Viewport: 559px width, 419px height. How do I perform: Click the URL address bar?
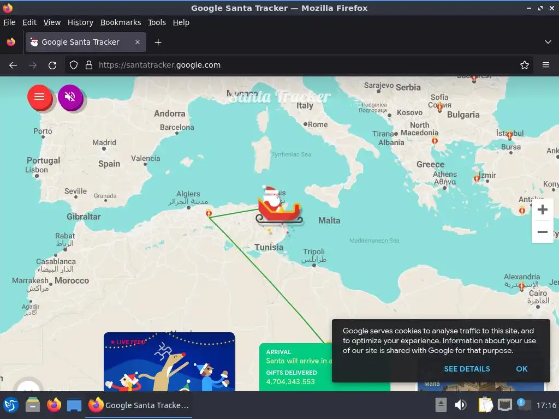click(x=299, y=65)
